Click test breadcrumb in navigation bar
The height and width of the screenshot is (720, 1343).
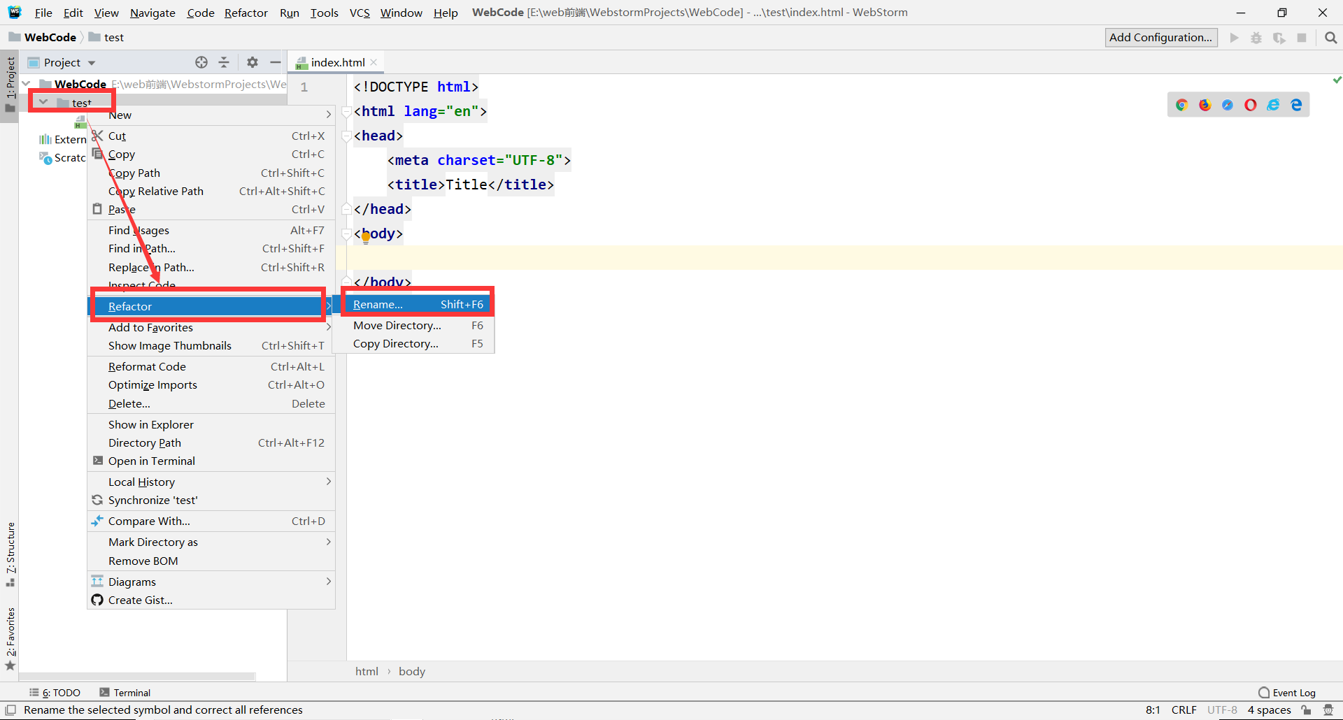point(106,38)
